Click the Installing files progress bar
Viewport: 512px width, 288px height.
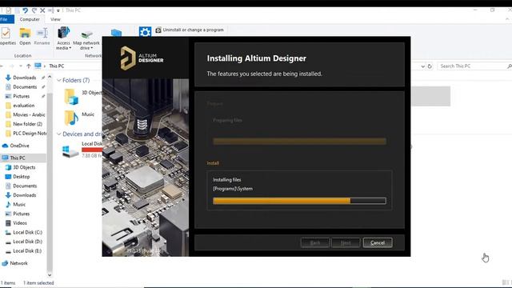coord(299,201)
